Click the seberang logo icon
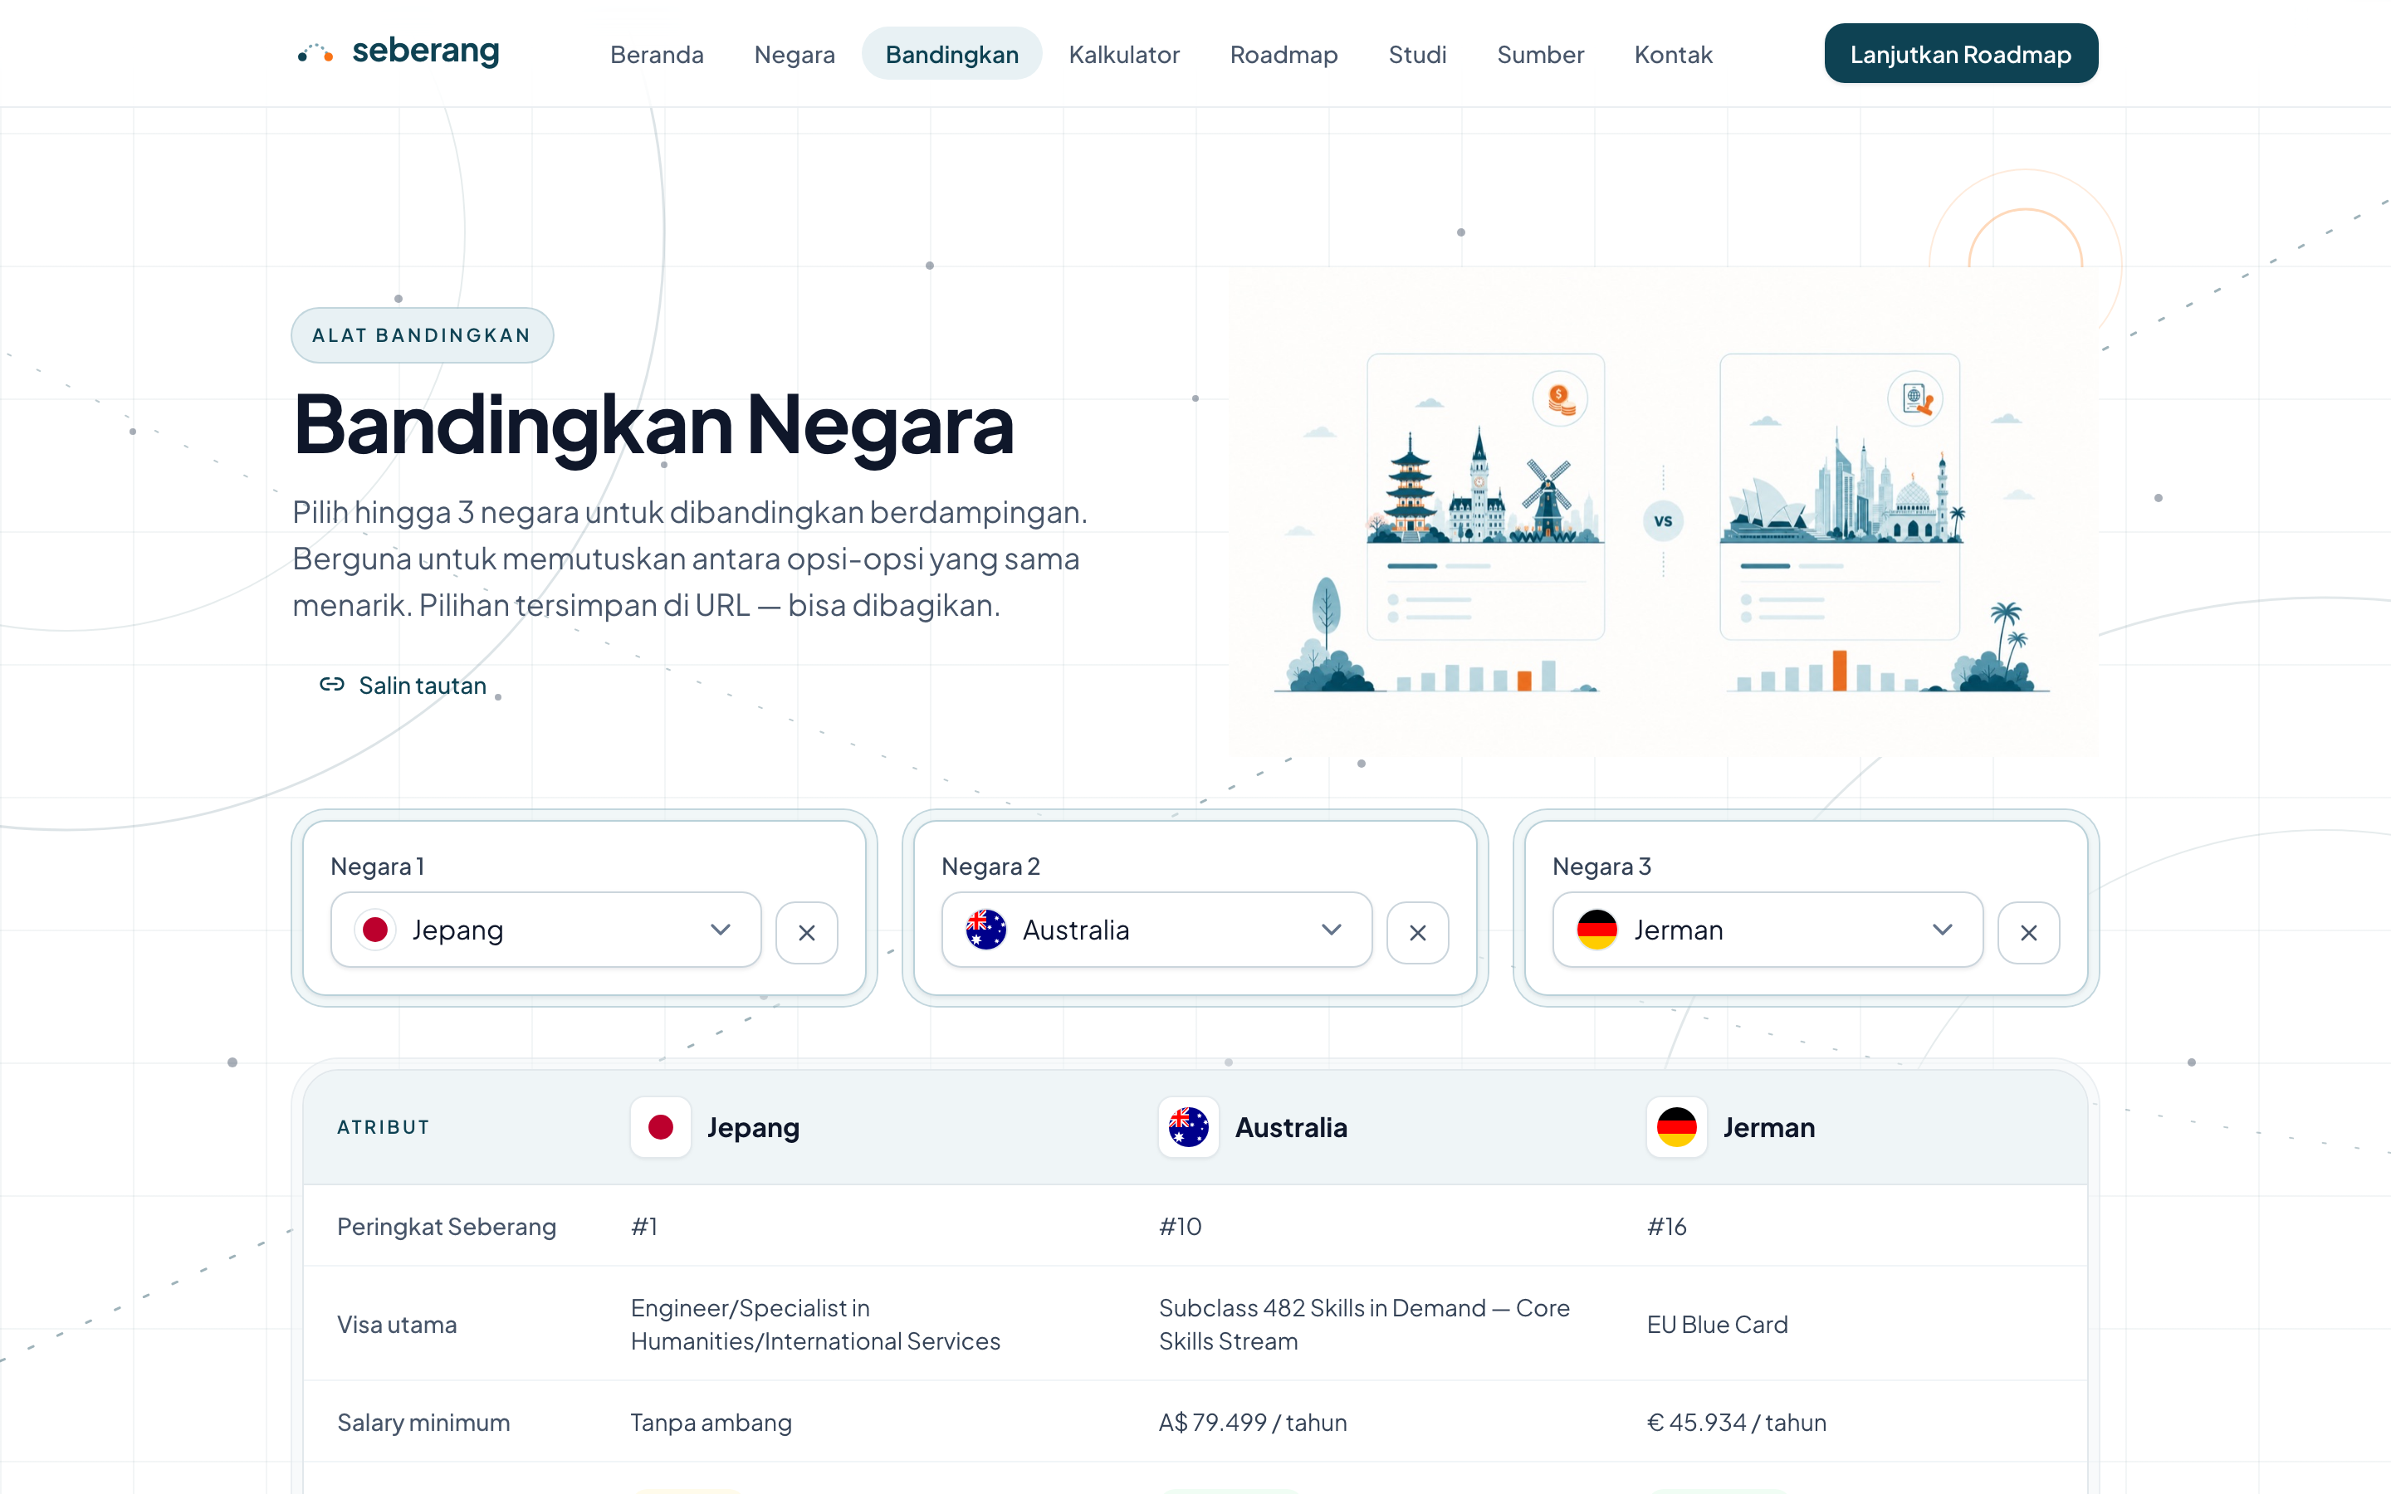Screen dimensions: 2391x1494 coord(315,52)
